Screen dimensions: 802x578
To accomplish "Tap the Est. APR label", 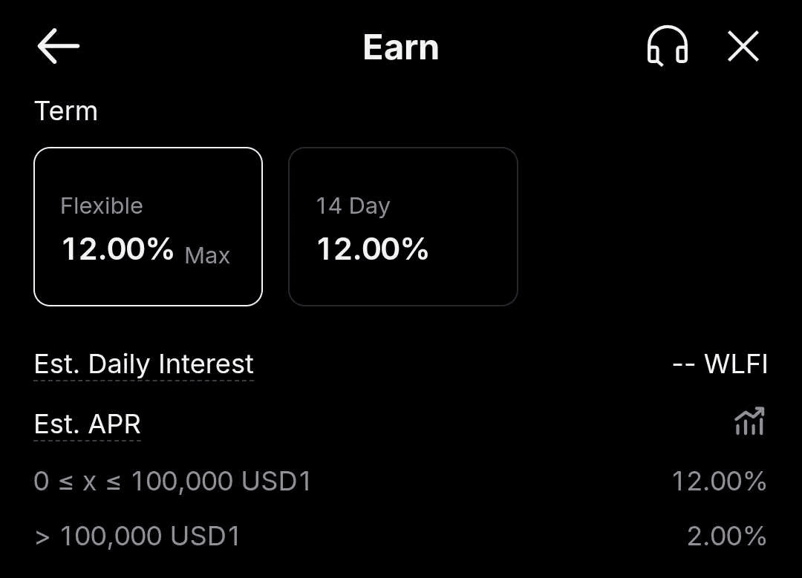I will 88,424.
